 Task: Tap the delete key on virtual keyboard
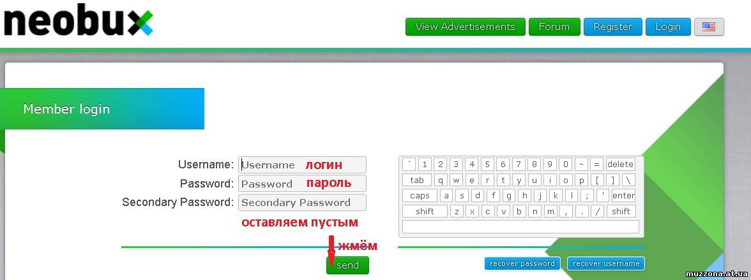620,165
